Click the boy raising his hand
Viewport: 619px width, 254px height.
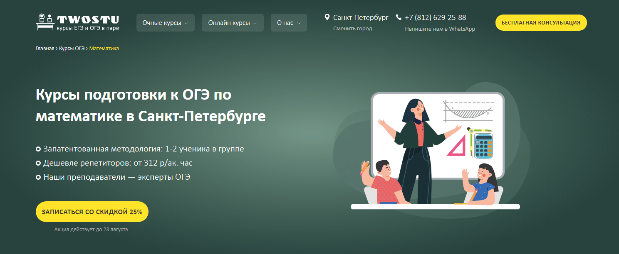383,182
